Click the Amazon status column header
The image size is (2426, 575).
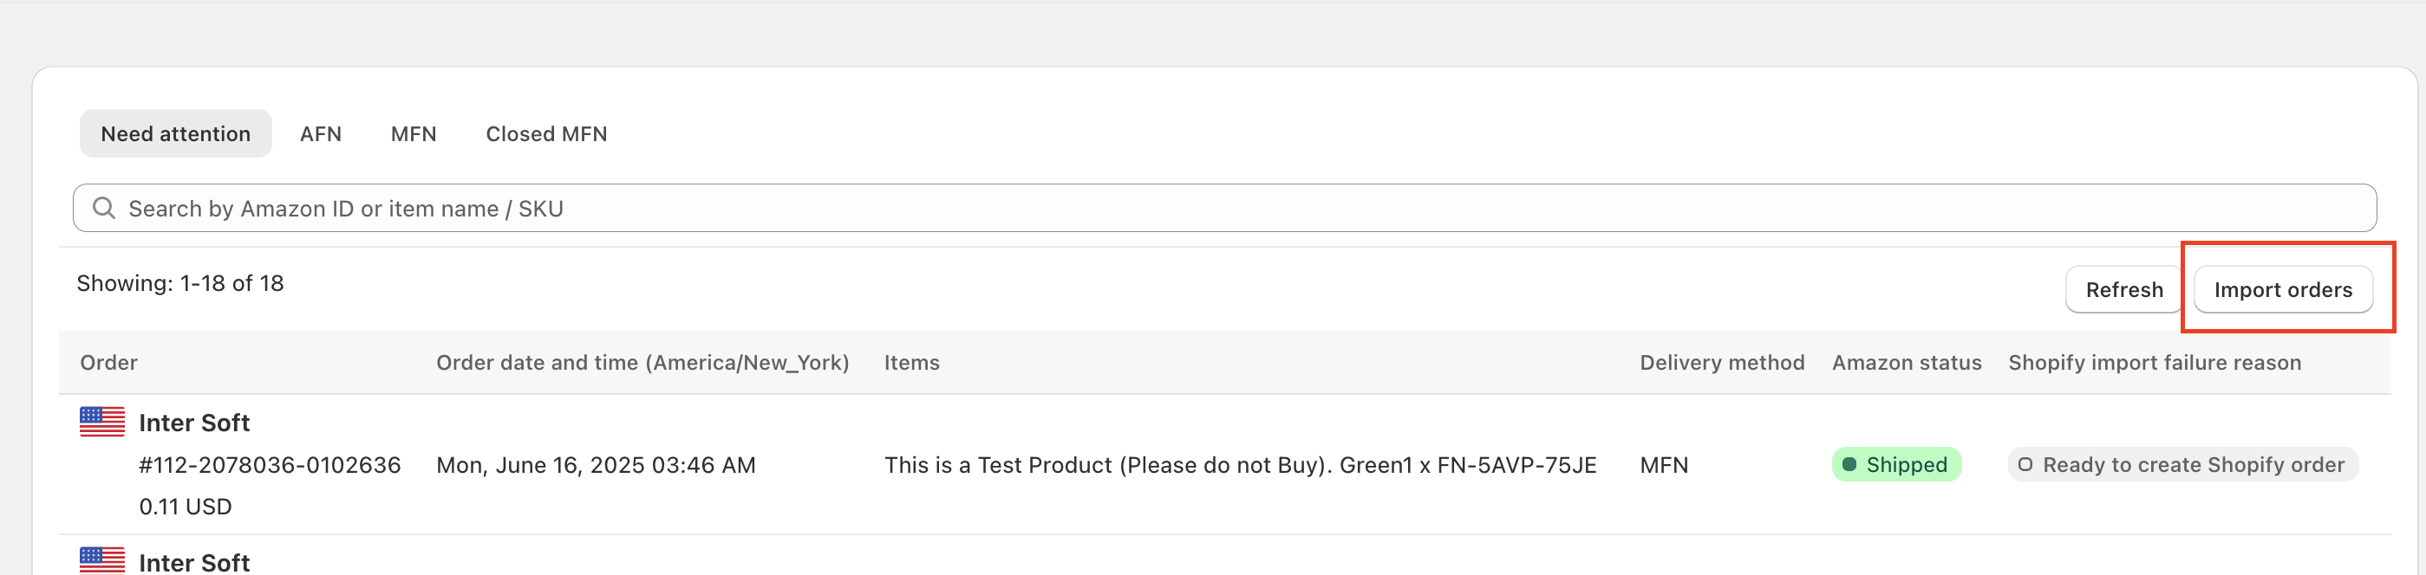pos(1906,362)
